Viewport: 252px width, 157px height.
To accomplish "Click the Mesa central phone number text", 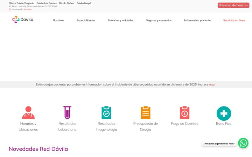I will (34, 6).
